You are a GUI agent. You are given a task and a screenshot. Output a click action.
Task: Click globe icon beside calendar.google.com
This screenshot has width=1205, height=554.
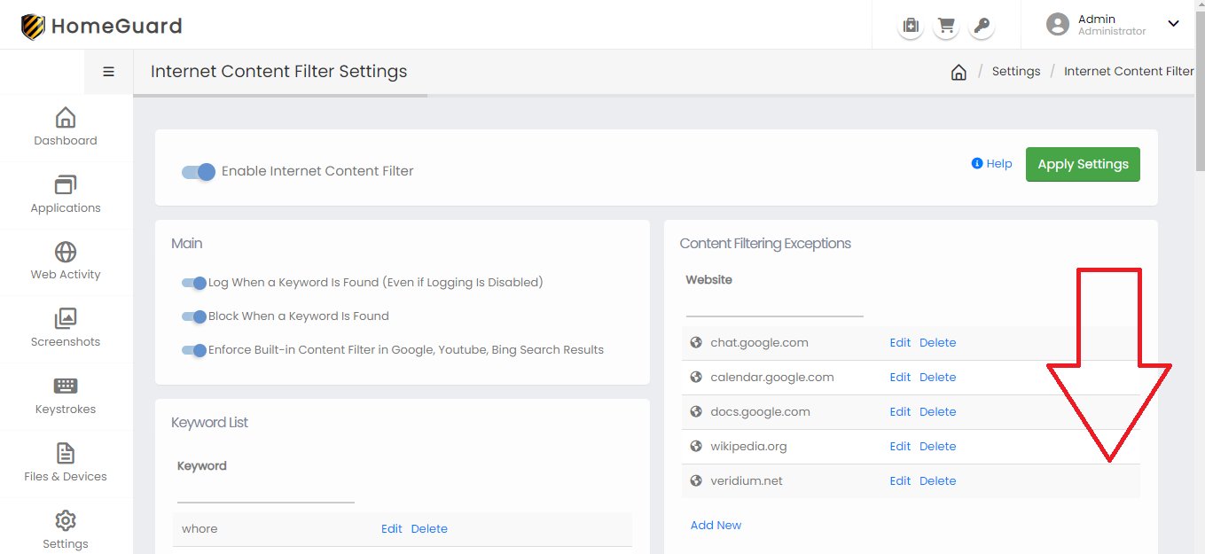[x=696, y=377]
